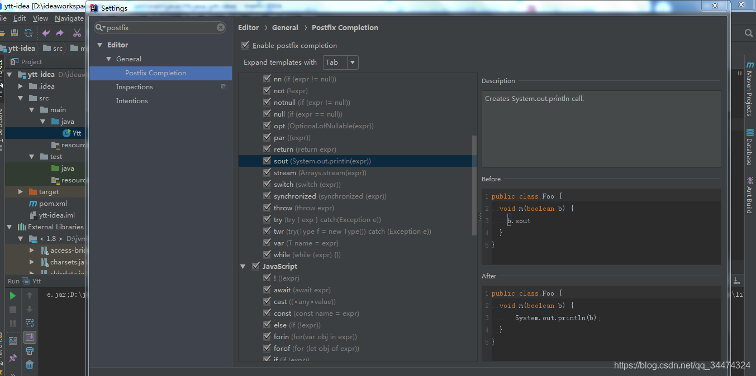Select Inspections in settings tree
This screenshot has width=756, height=376.
click(134, 87)
